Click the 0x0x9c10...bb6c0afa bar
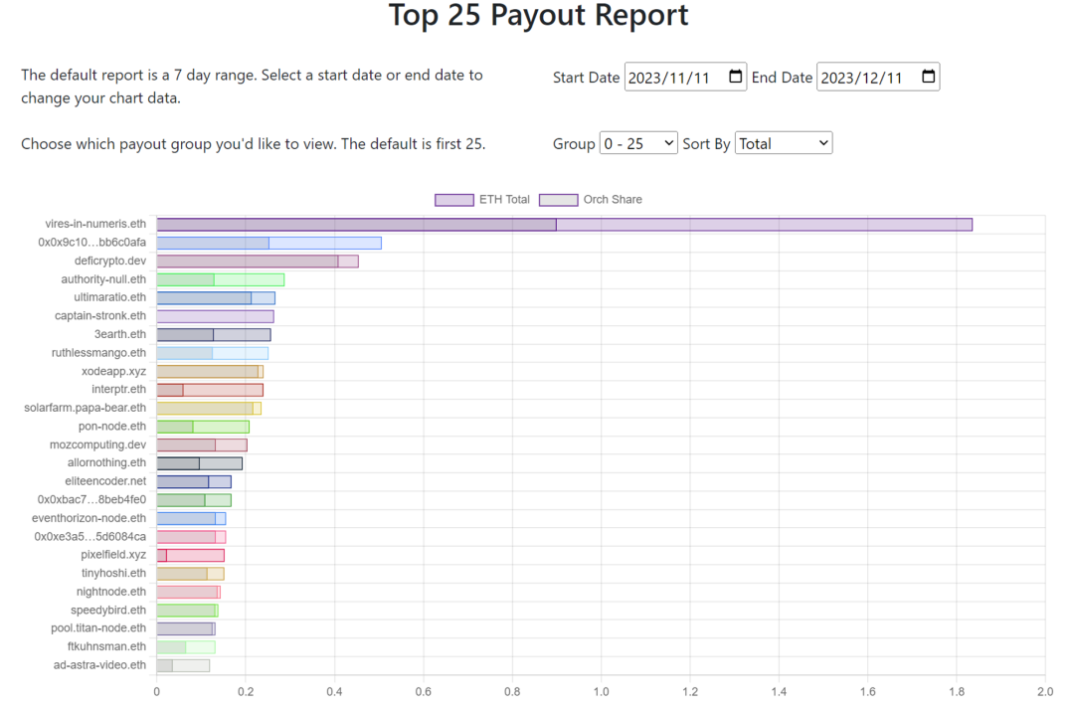The width and height of the screenshot is (1074, 709). click(268, 243)
